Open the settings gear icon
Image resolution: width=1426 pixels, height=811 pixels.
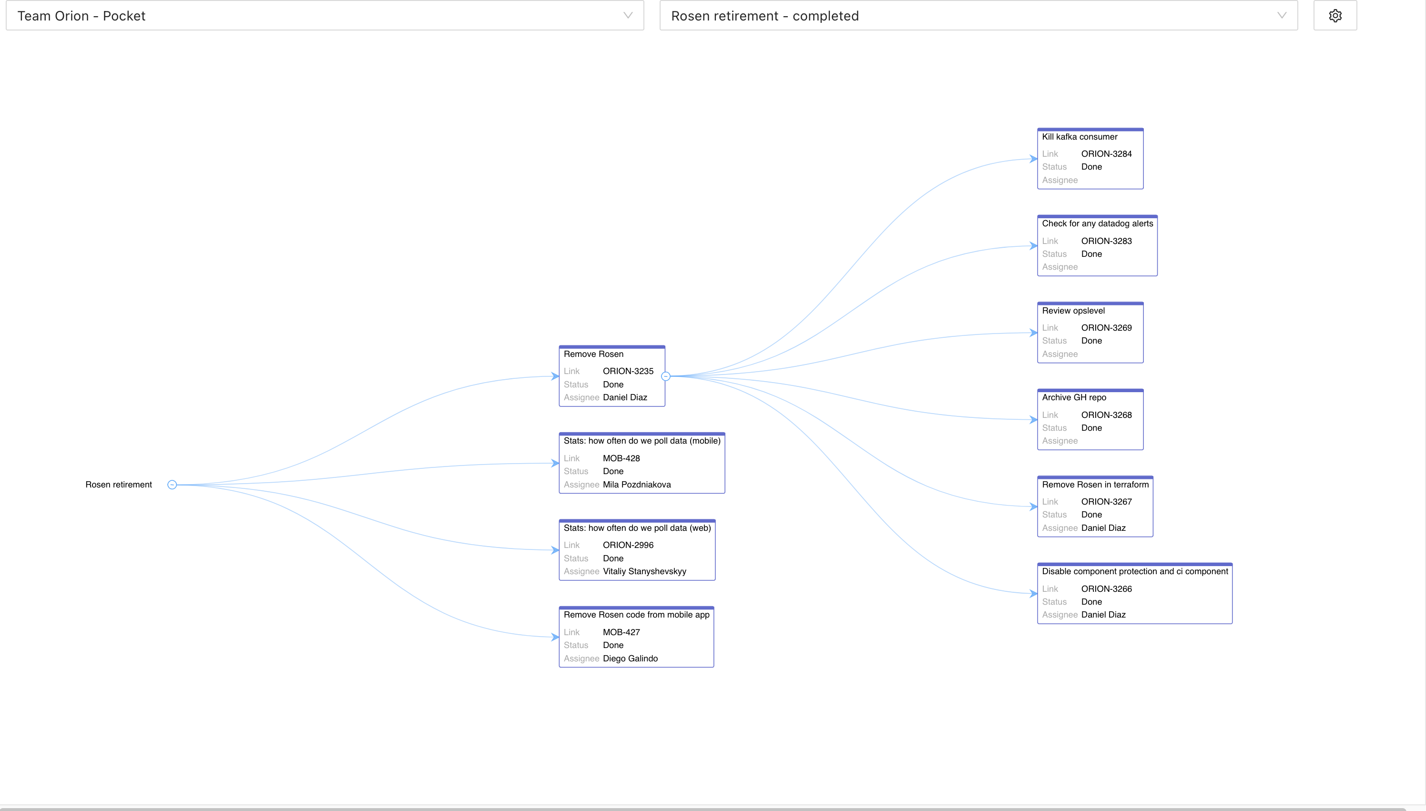tap(1334, 15)
